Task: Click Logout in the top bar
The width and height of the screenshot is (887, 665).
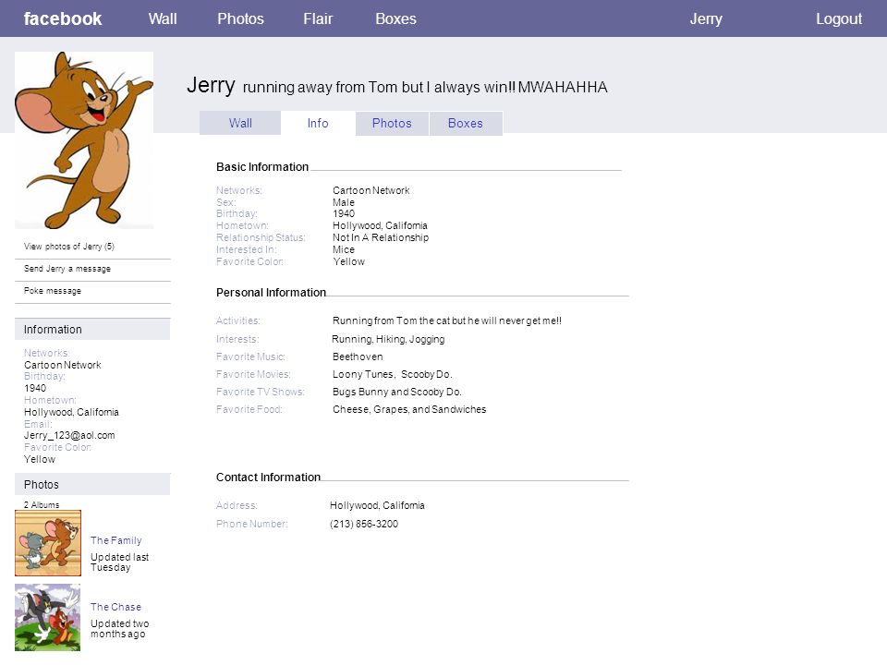Action: (x=839, y=18)
